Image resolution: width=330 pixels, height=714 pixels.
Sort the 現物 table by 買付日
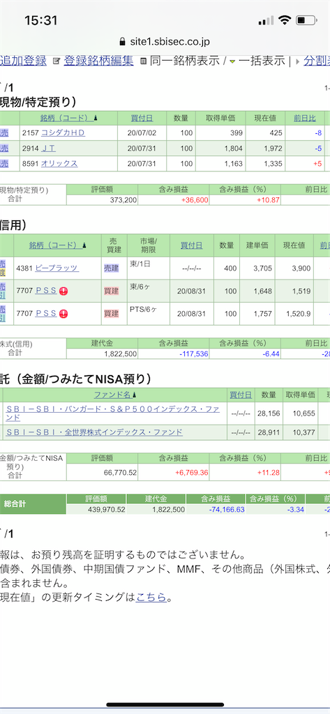click(142, 118)
